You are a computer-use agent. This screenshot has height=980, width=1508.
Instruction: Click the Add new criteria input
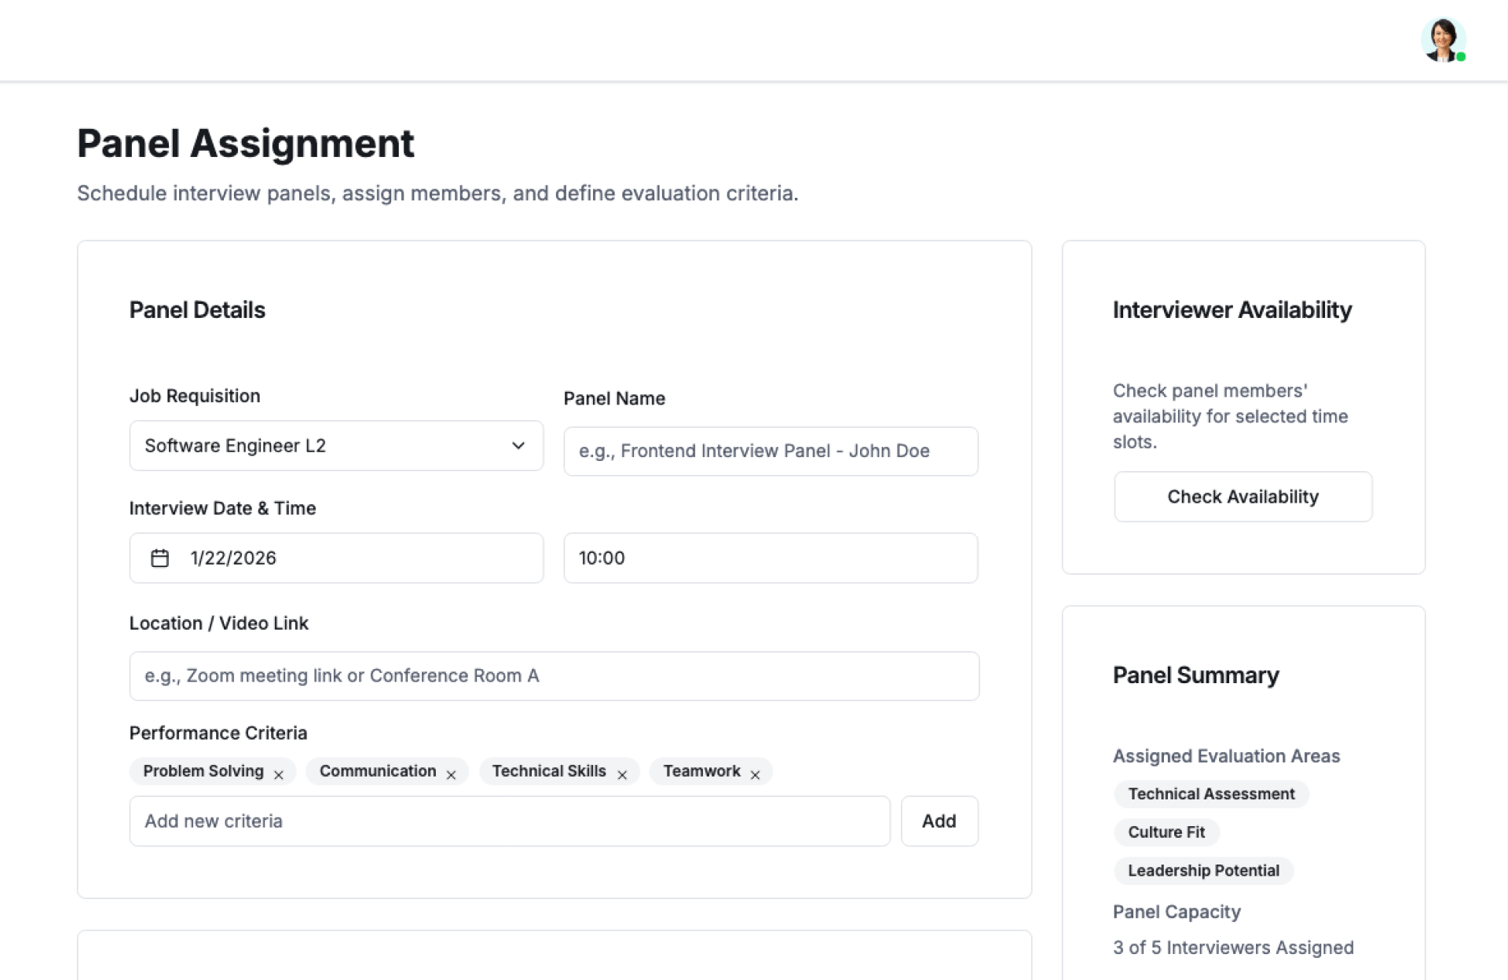[509, 821]
